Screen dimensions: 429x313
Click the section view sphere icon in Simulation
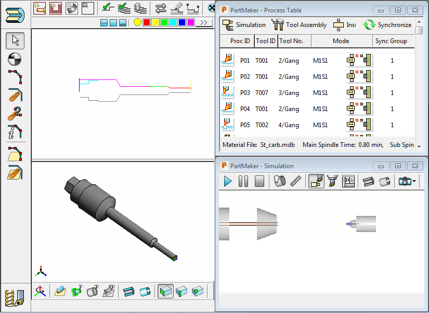[280, 181]
